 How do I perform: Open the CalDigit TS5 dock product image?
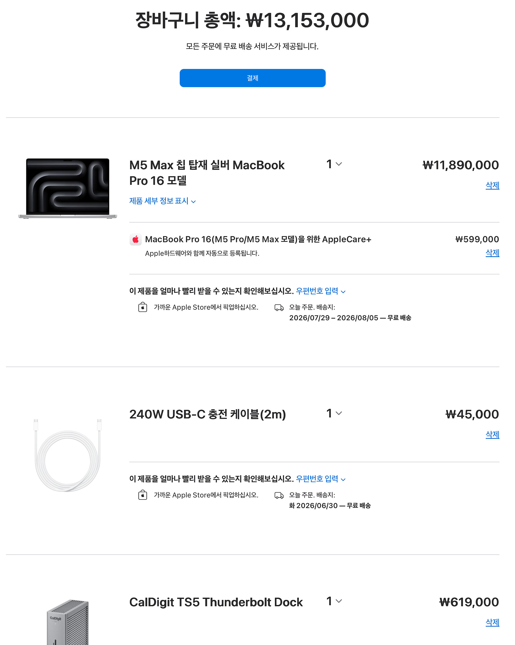coord(68,622)
